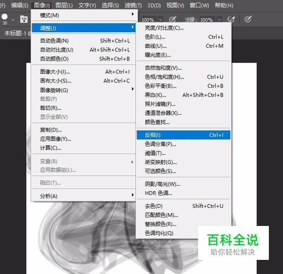283x274 pixels.
Task: Open the opacity 100% dropdown arrow
Action: [x=160, y=20]
